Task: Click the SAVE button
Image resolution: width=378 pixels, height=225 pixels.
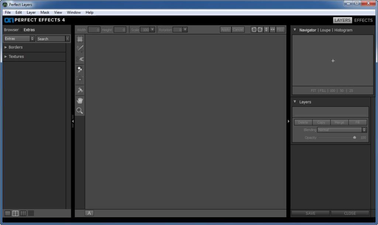Action: 310,213
